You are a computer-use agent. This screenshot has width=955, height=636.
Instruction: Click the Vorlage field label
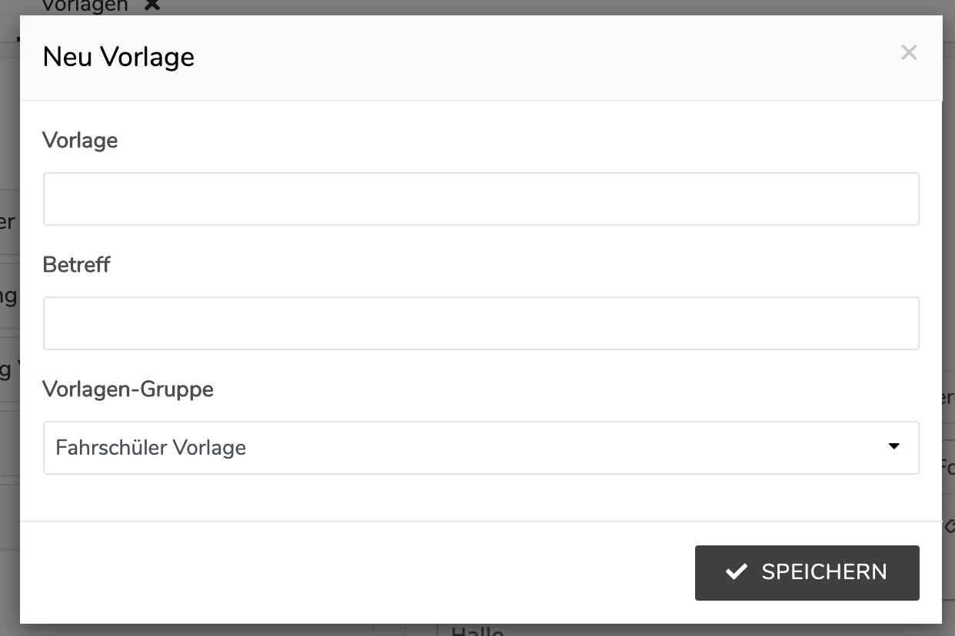[80, 141]
